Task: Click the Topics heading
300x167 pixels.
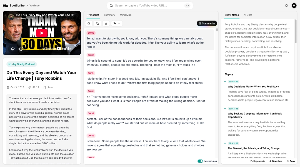Action: [229, 74]
